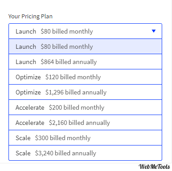
Task: Pick the Optimize $120 billed monthly plan
Action: tap(85, 77)
